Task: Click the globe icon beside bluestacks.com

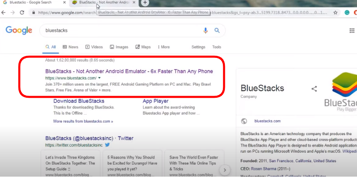Action: pyautogui.click(x=244, y=121)
